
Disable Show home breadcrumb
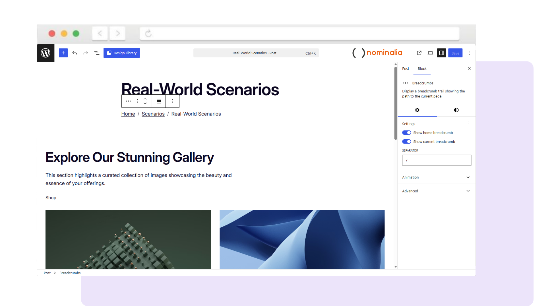[407, 132]
